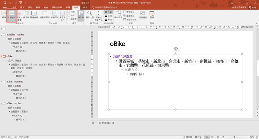Switch to the 動畫 animations tab

46,7
